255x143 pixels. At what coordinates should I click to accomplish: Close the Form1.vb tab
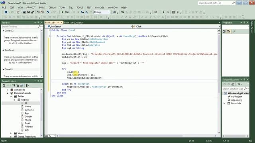tap(62, 23)
